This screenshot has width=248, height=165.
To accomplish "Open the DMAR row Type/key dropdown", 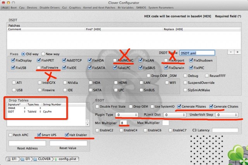I will click(40, 108).
